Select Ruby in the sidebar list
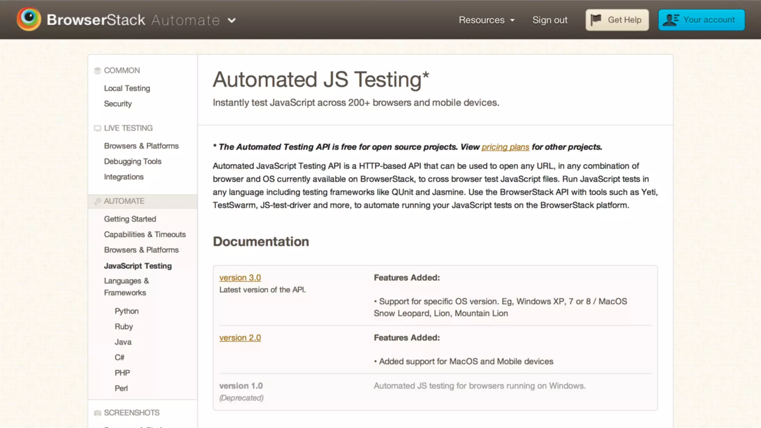 (123, 327)
